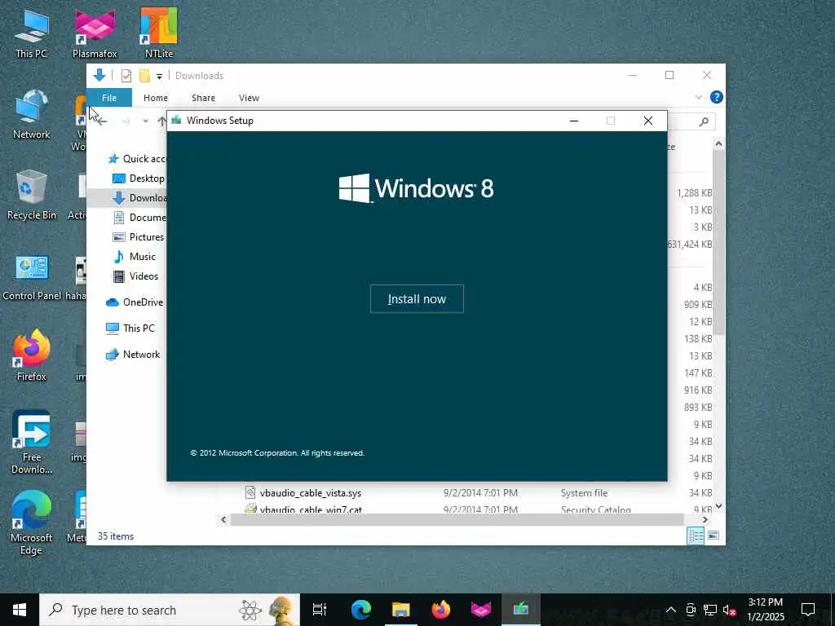The image size is (835, 626).
Task: Switch to large thumbnails view layout
Action: (x=714, y=536)
